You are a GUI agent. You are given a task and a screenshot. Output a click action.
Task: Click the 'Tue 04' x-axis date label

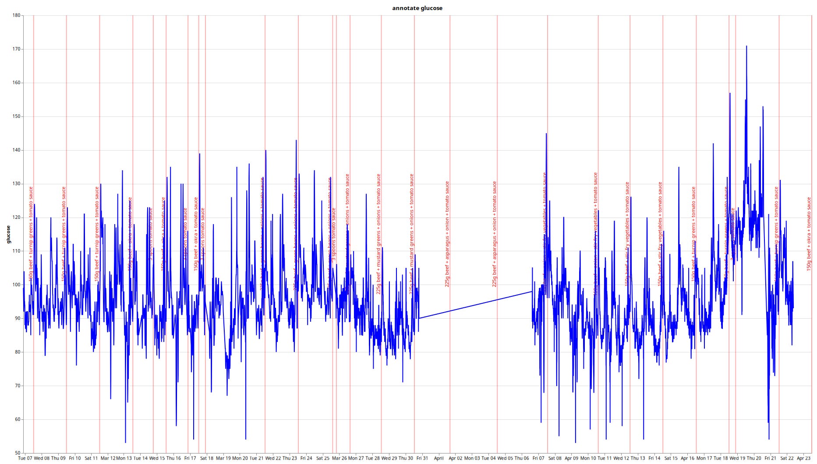click(488, 459)
